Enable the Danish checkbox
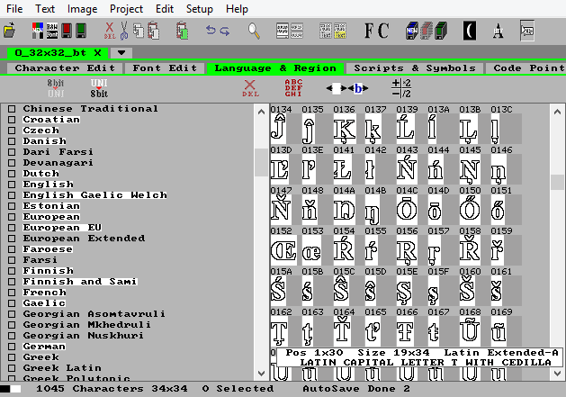 point(12,140)
